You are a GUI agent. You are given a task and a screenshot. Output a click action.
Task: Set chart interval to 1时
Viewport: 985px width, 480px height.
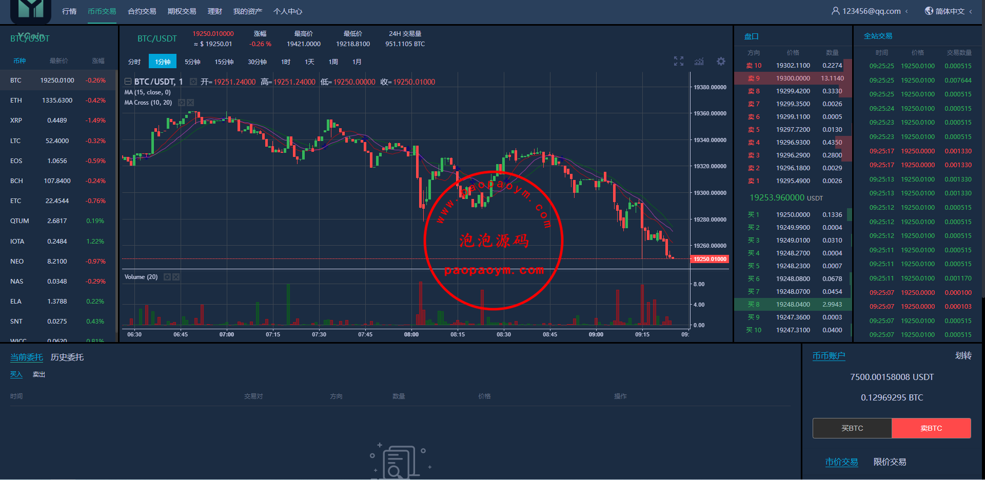tap(286, 62)
